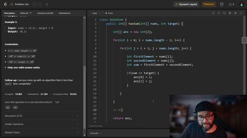Open editor keyboard shortcuts icon
Screen dimensions: 247x138
(230, 13)
